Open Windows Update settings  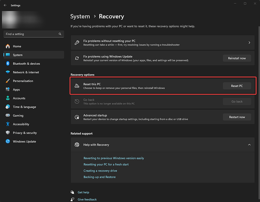click(x=34, y=141)
